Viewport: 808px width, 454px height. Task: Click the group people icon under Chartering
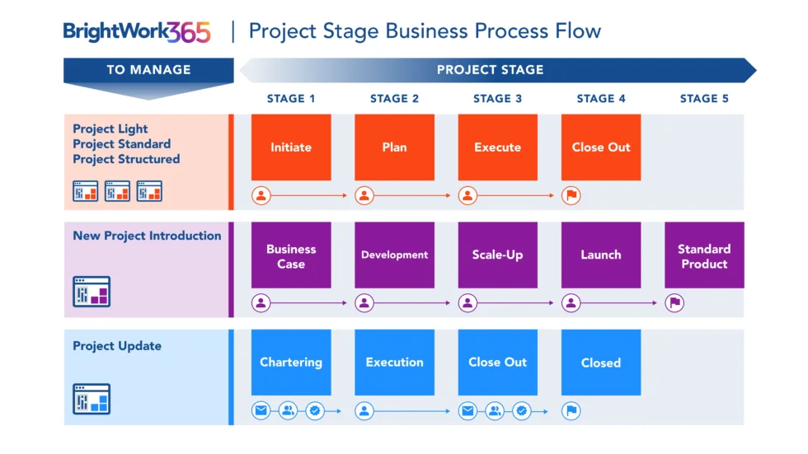point(288,410)
